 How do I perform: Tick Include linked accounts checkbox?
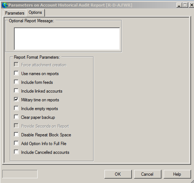(x=16, y=91)
